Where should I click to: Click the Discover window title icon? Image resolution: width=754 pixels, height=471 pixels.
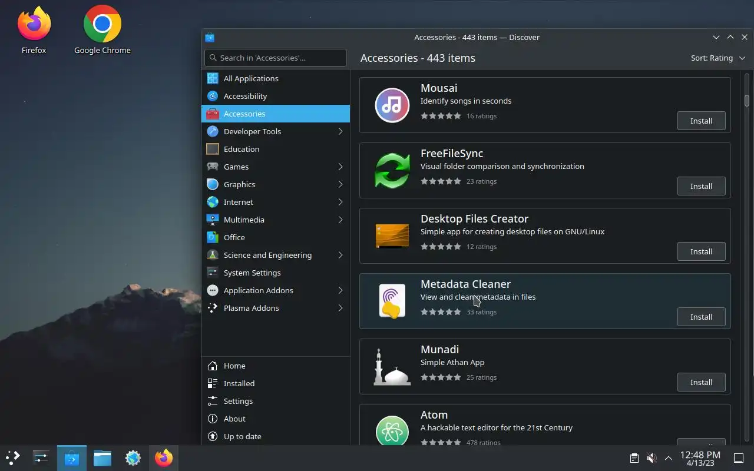(210, 37)
